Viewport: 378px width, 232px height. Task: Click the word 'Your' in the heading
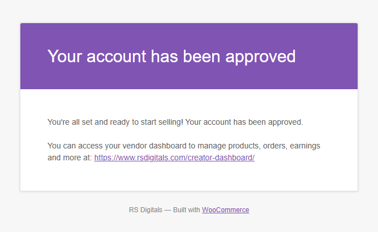click(x=65, y=56)
